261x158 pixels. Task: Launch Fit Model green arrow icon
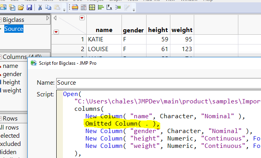point(118,7)
